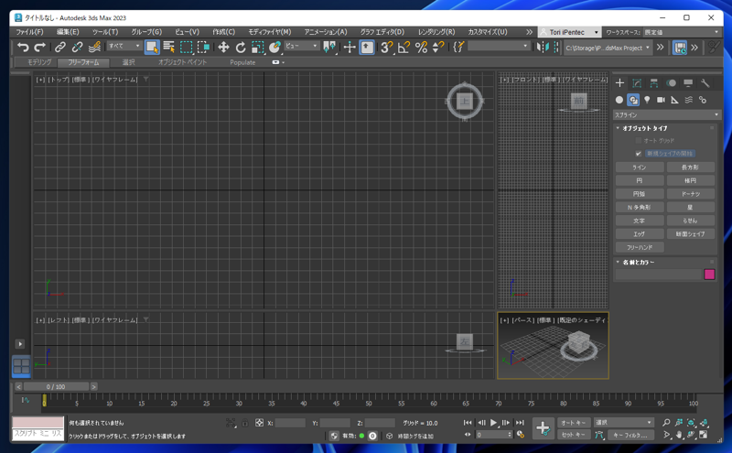Viewport: 732px width, 453px height.
Task: Collapse the 名前とカラー rollout
Action: point(638,263)
